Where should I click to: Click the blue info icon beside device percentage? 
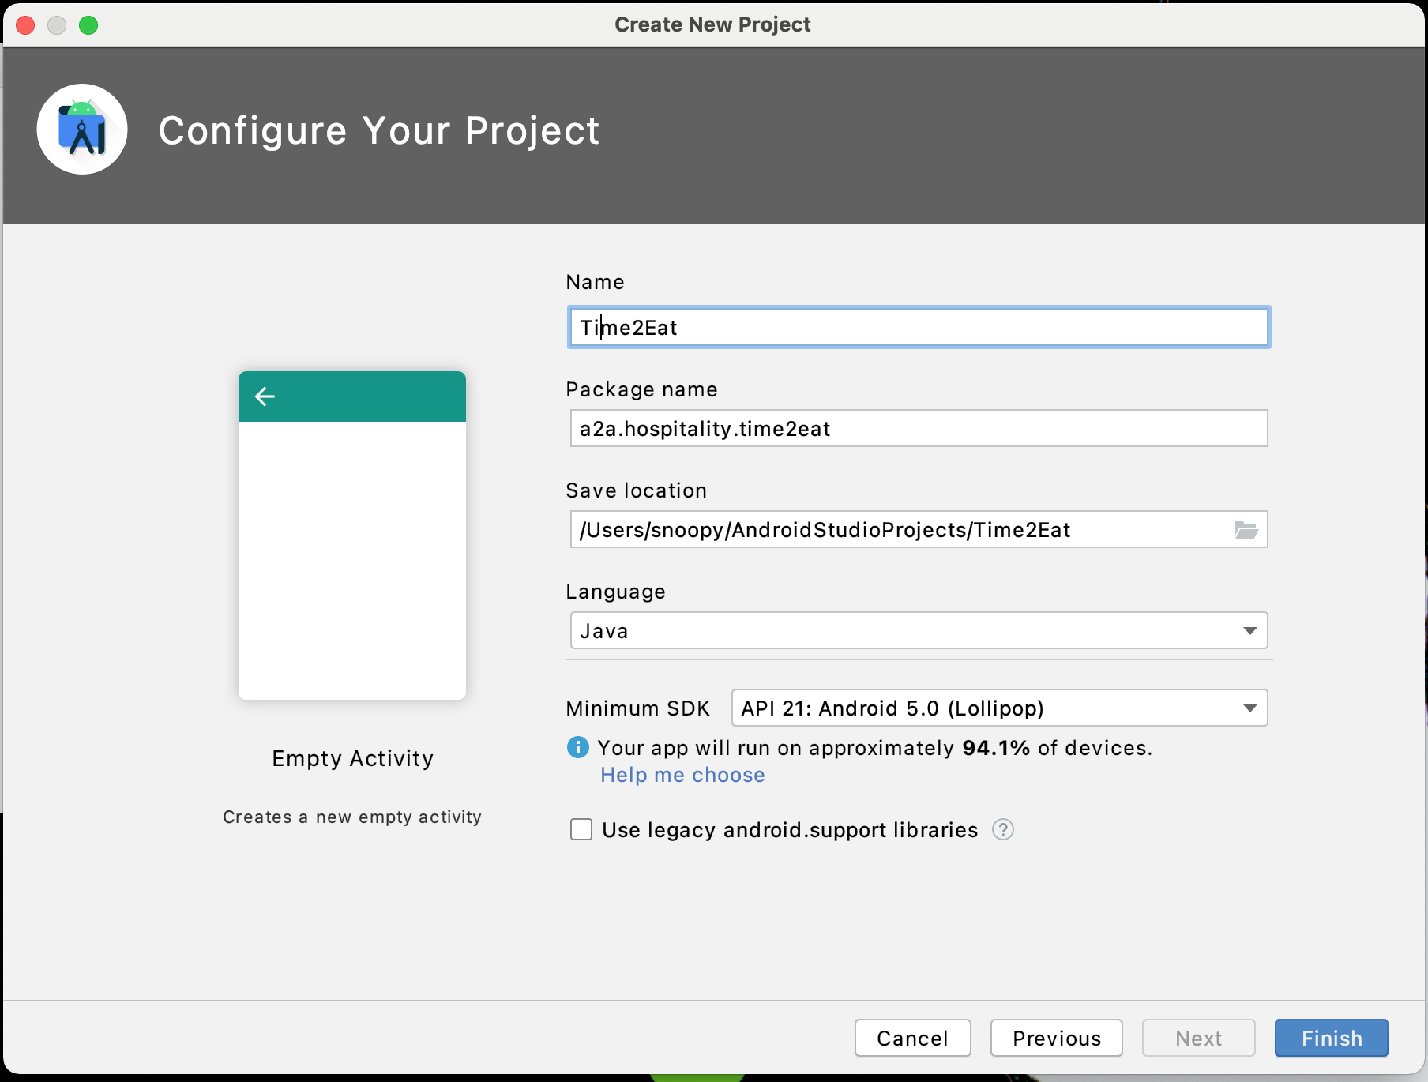(578, 747)
